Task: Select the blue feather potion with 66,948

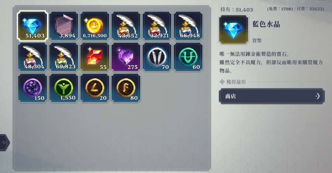Action: click(x=188, y=26)
